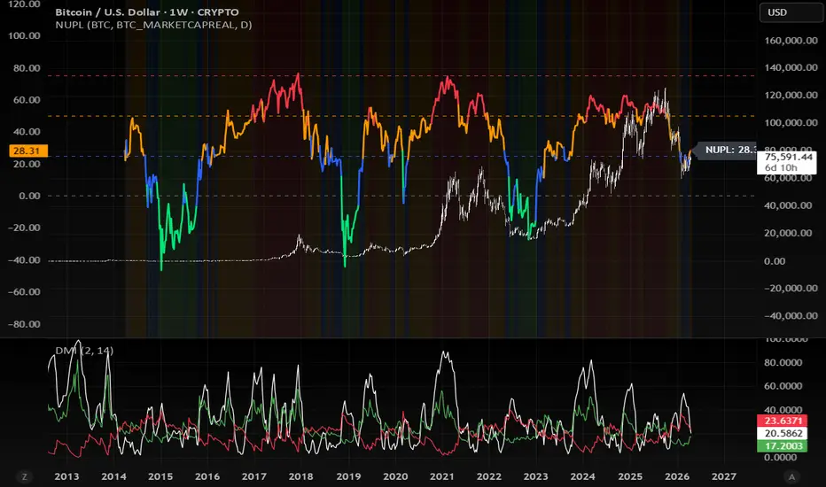826x487 pixels.
Task: Click the 2025 label on time axis
Action: [630, 476]
